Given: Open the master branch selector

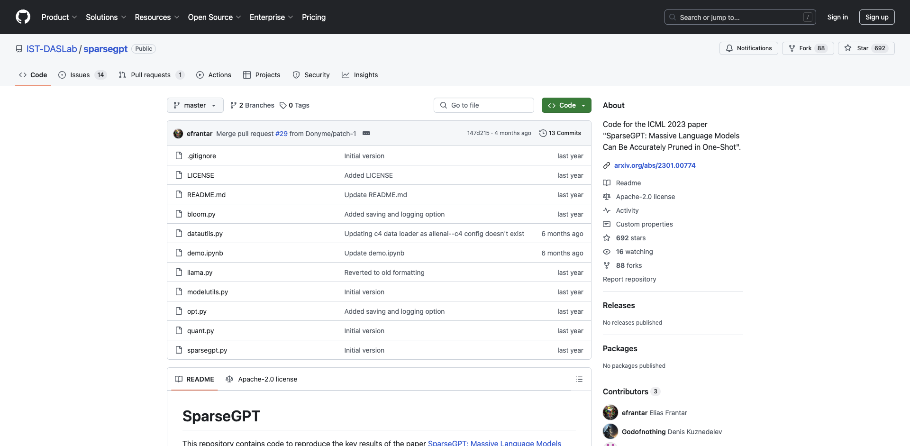Looking at the screenshot, I should (x=195, y=105).
